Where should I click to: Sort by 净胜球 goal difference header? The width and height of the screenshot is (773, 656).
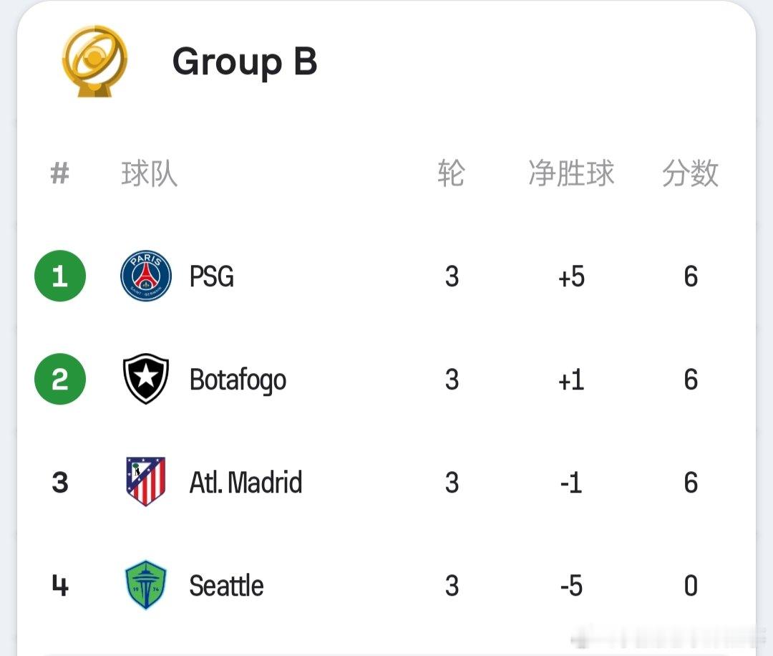pyautogui.click(x=571, y=173)
